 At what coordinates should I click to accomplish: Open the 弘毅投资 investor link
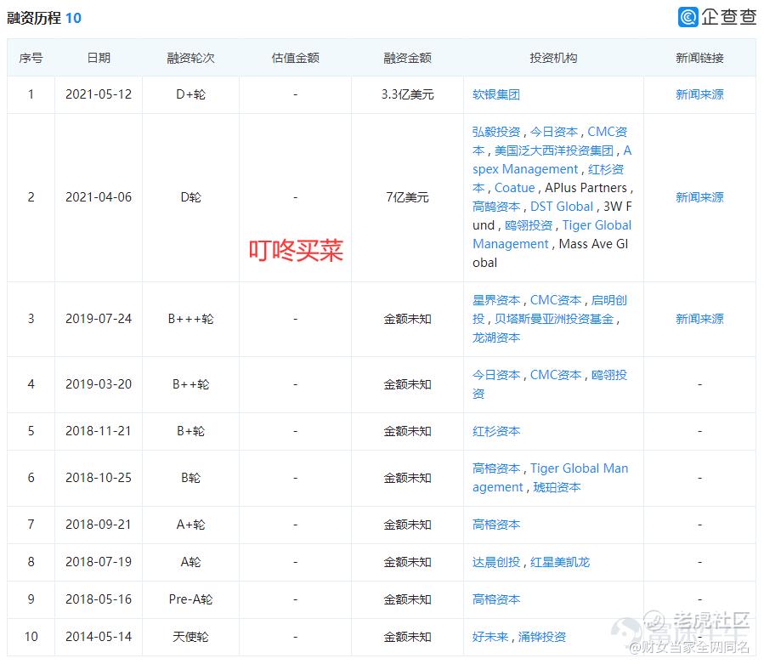pos(496,132)
